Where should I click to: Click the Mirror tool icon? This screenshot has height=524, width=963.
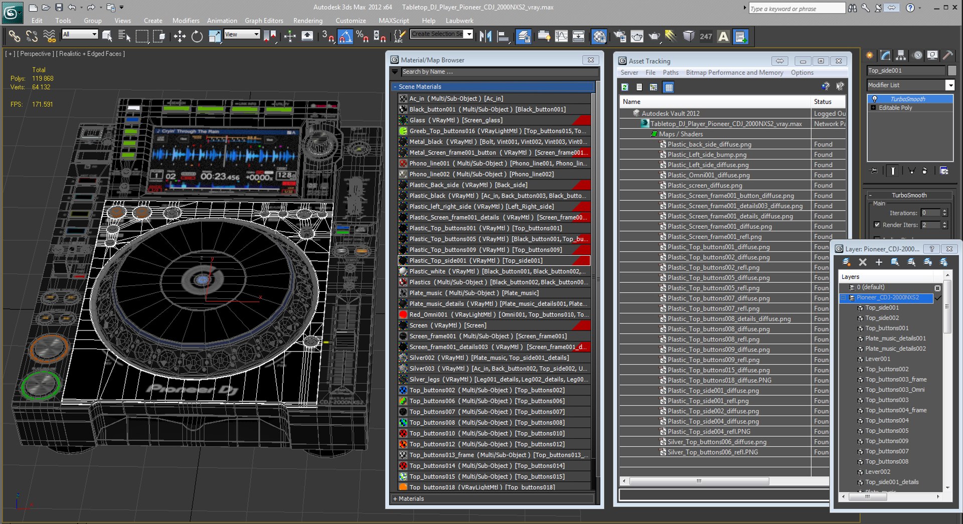pyautogui.click(x=486, y=36)
